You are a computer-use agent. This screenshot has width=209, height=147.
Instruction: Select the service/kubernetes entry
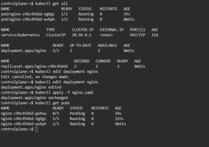point(20,35)
